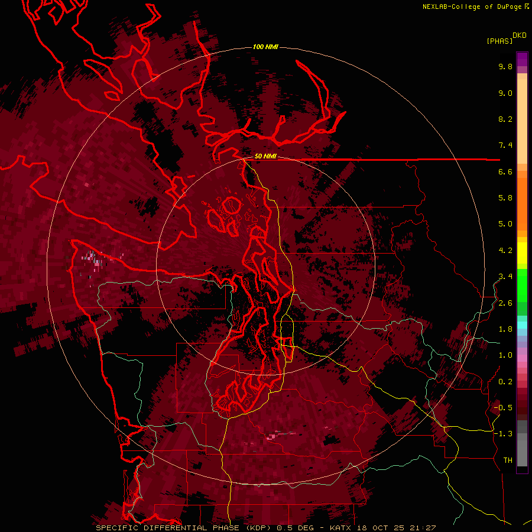
Task: Click the DKD label above the color scale
Action: click(x=520, y=35)
